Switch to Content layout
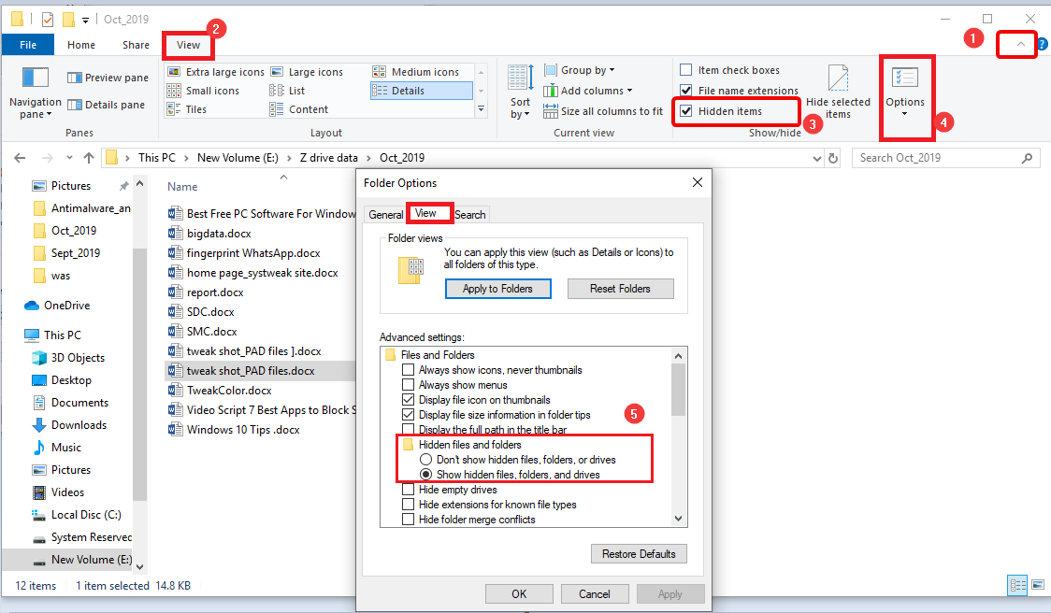The width and height of the screenshot is (1051, 613). point(299,109)
